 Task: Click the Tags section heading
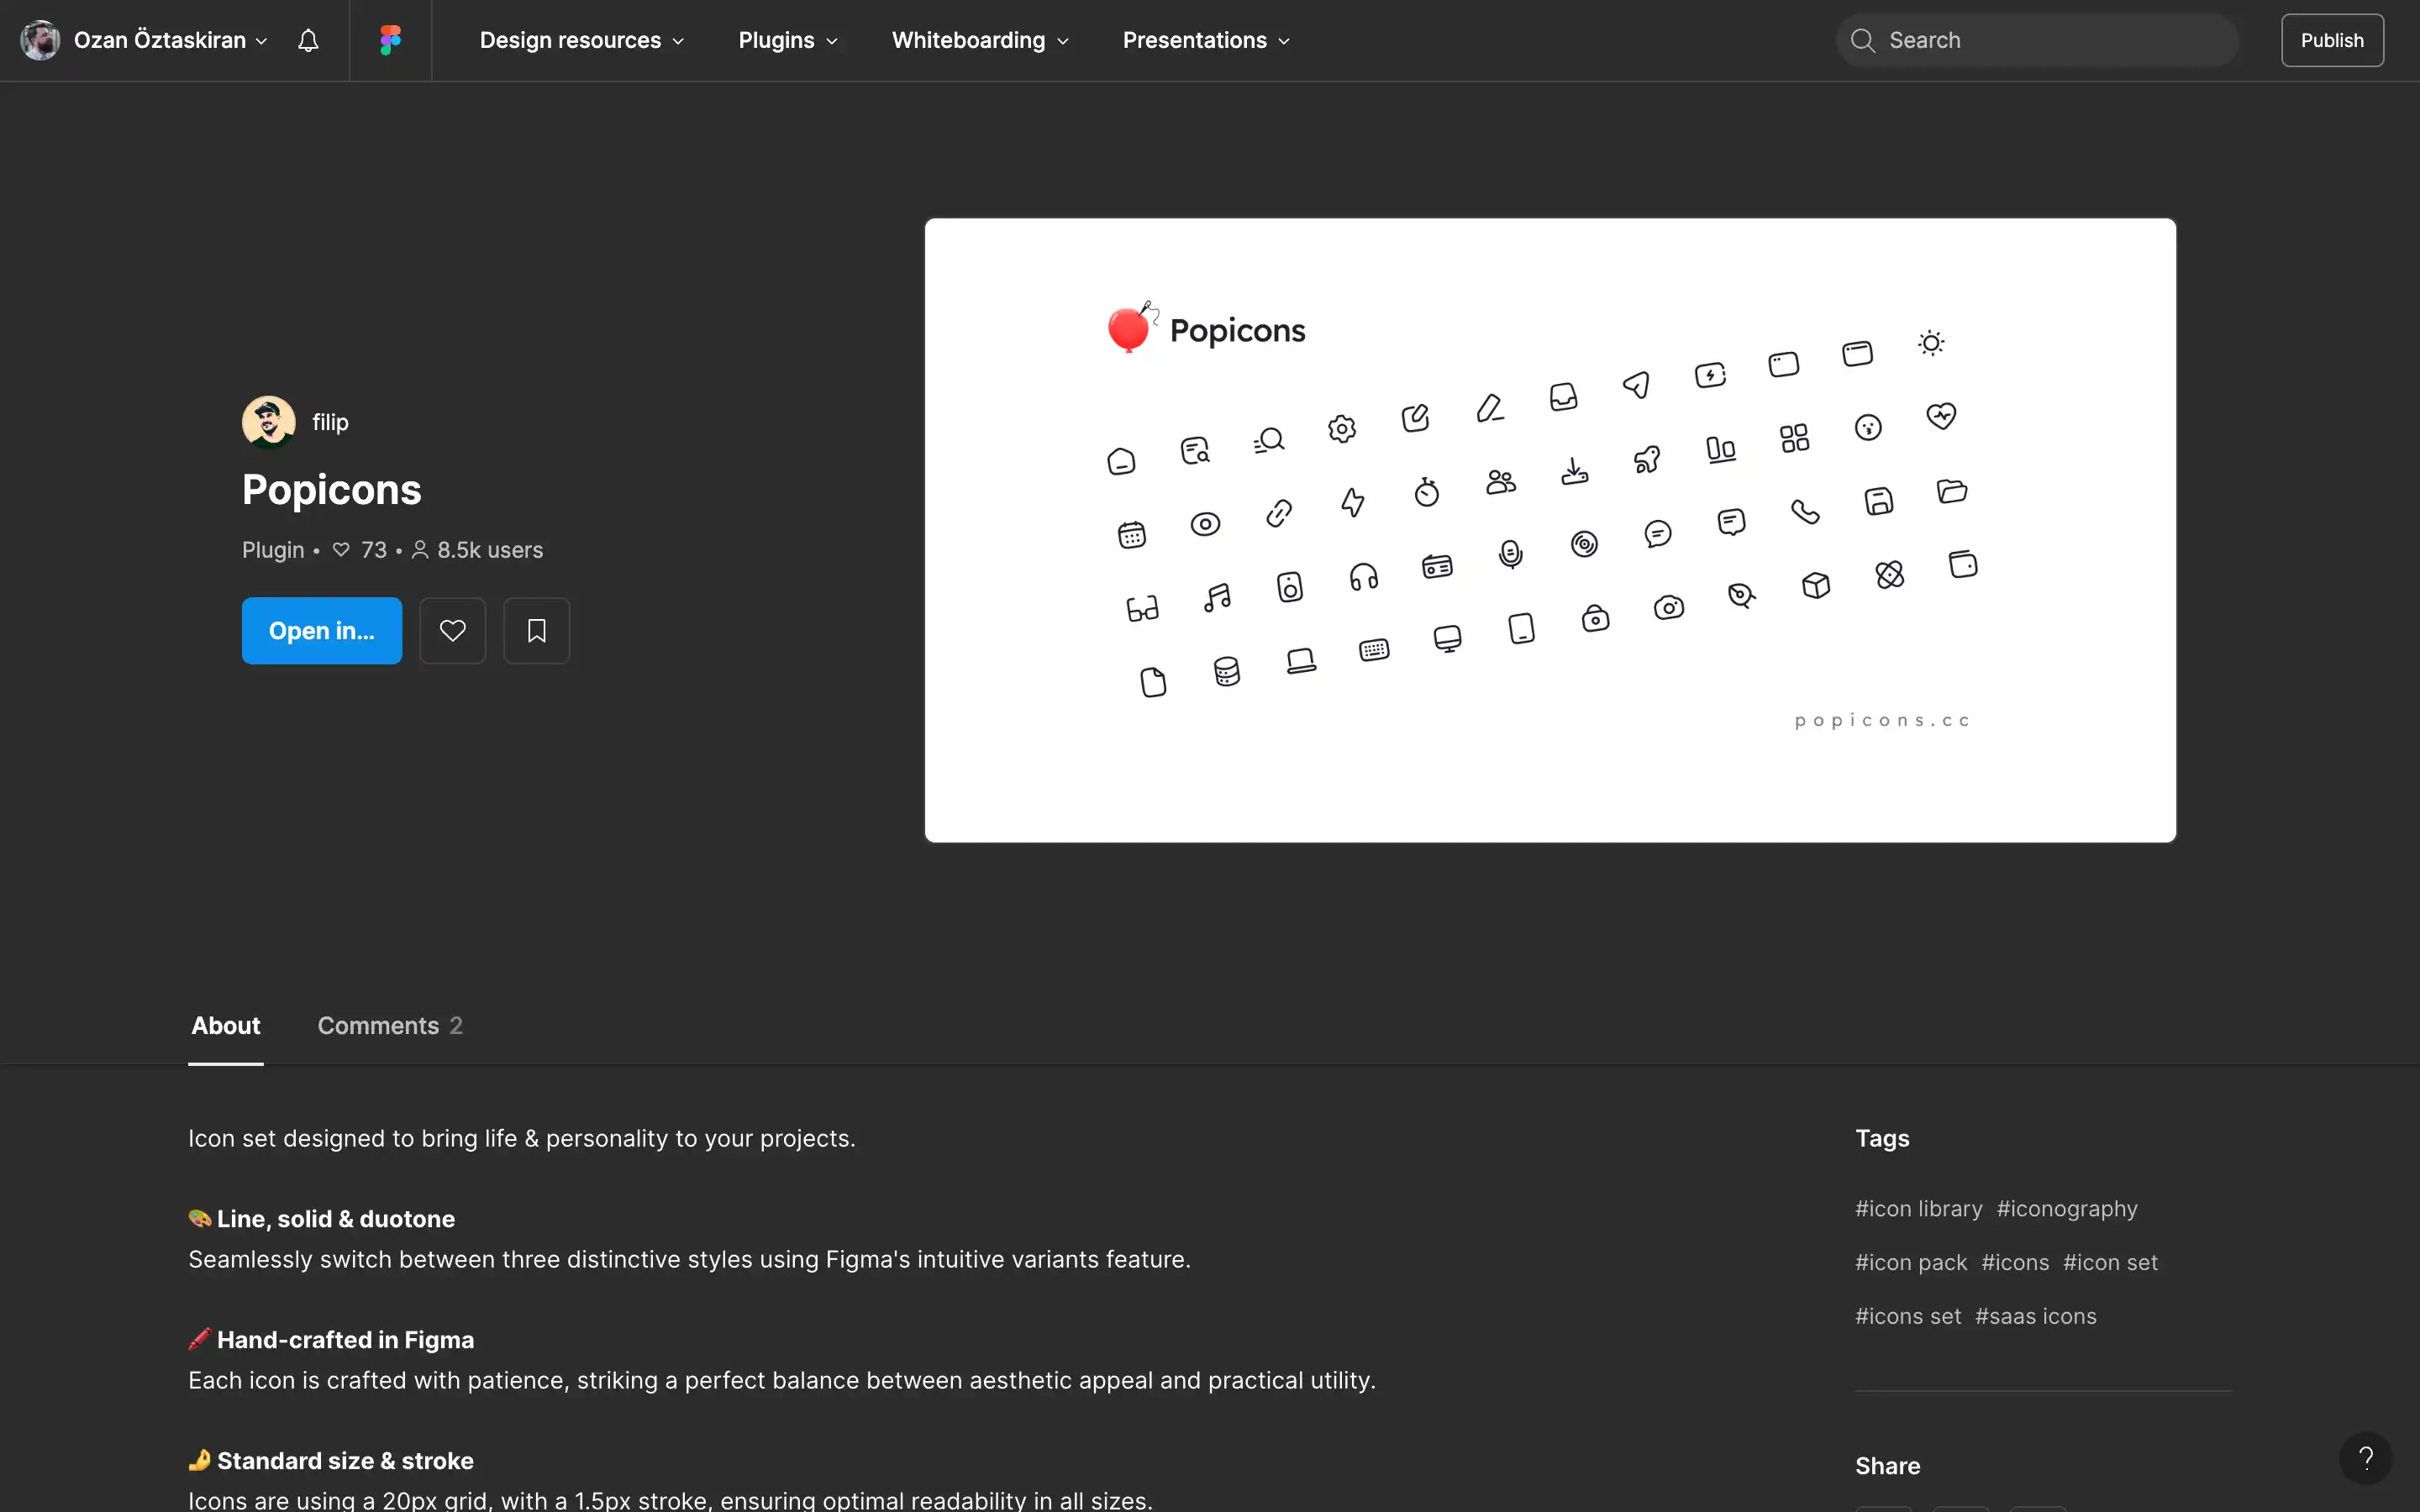tap(1882, 1138)
